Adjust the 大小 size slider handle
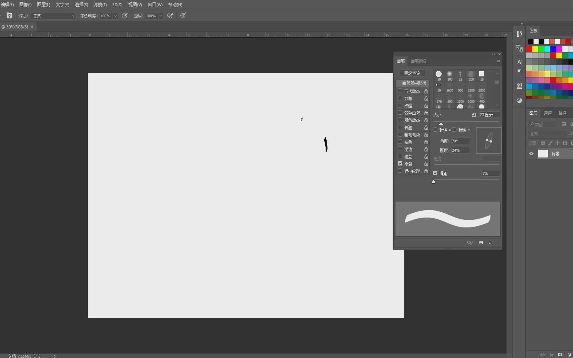The width and height of the screenshot is (573, 358). pos(441,124)
